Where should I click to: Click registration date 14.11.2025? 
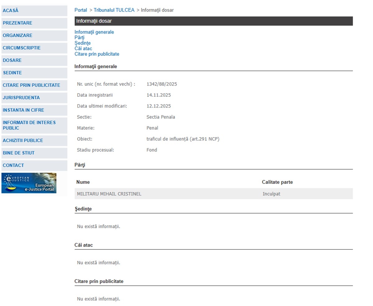pyautogui.click(x=159, y=95)
